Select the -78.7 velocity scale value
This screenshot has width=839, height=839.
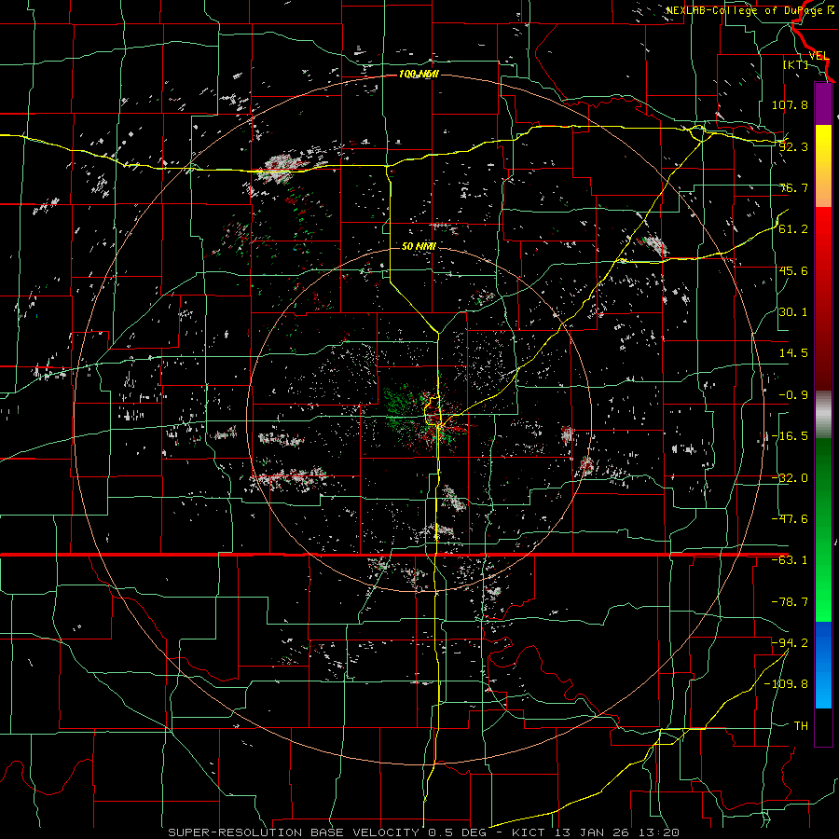tap(790, 601)
